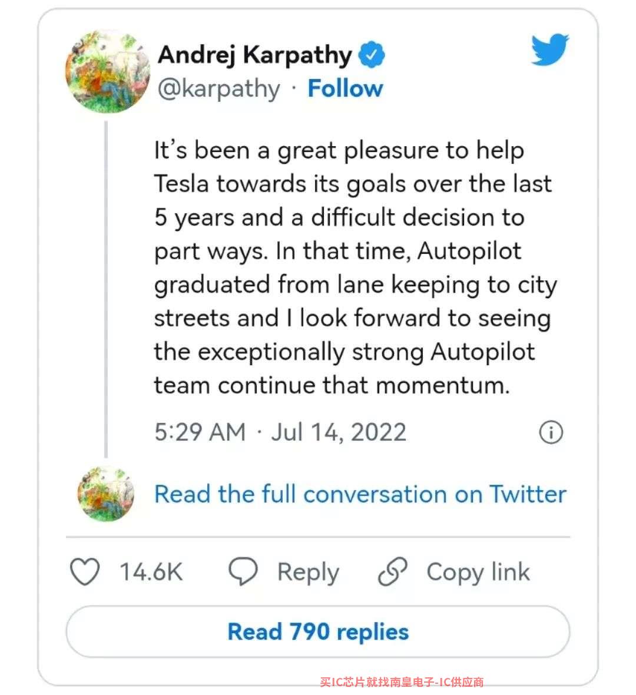Click the red Chinese watermark text

pyautogui.click(x=402, y=681)
